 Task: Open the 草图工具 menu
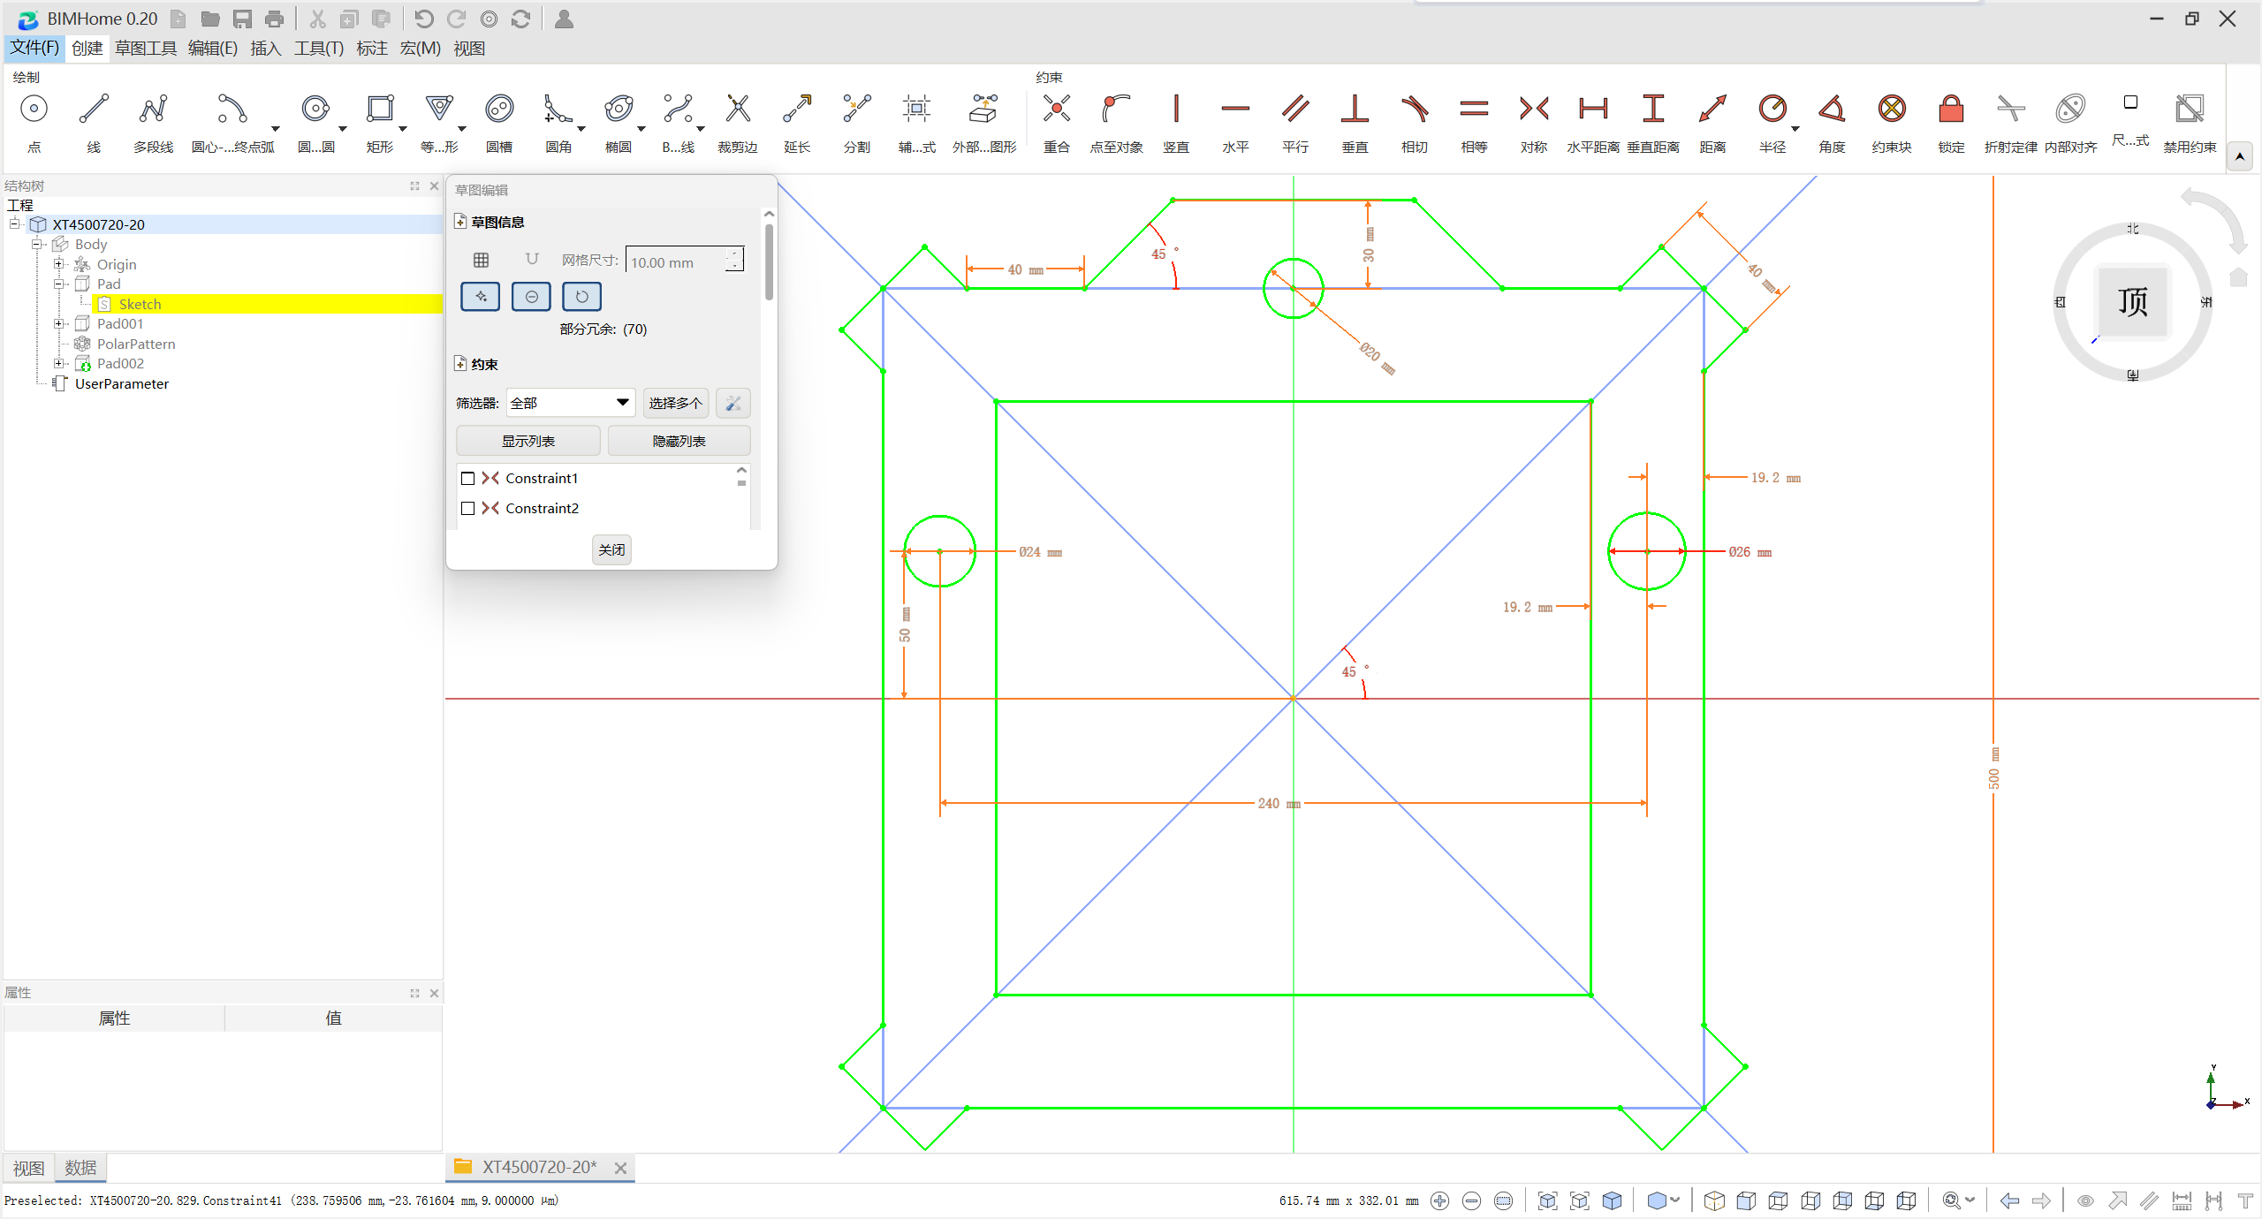coord(146,48)
